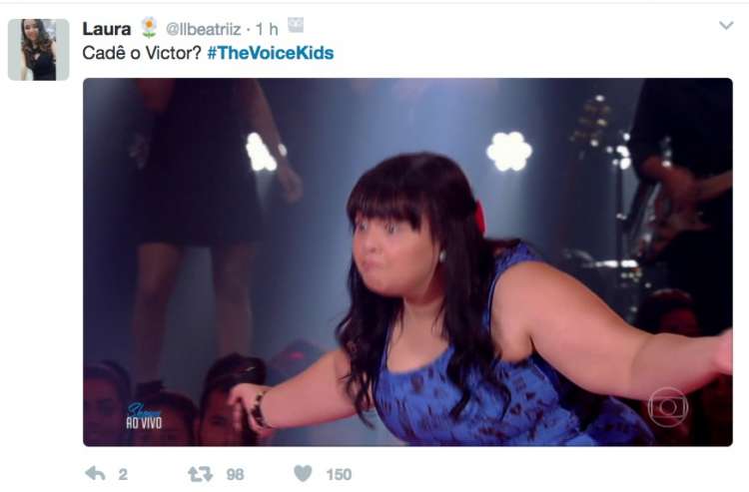Open the '1 h' timestamp permalink
Screen dimensions: 749x492
click(267, 29)
